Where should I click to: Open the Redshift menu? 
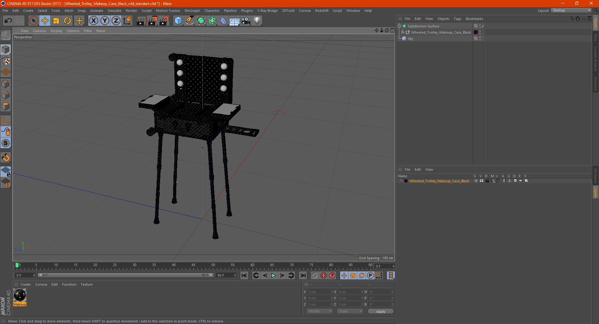click(322, 11)
